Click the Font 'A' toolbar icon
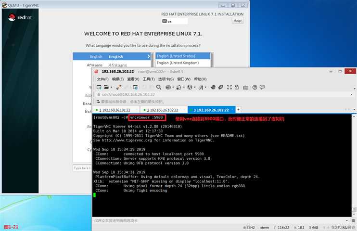 (x=201, y=87)
